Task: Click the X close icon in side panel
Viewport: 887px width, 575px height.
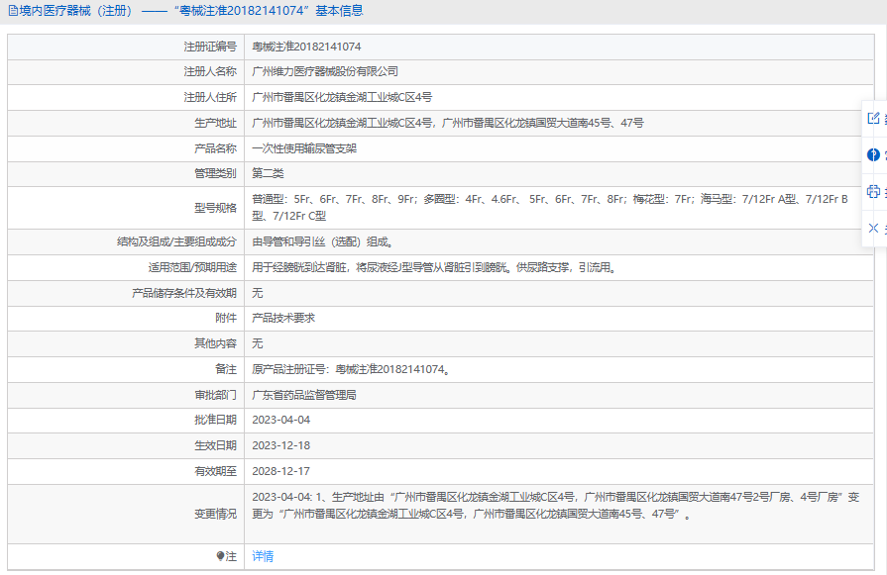Action: [873, 229]
